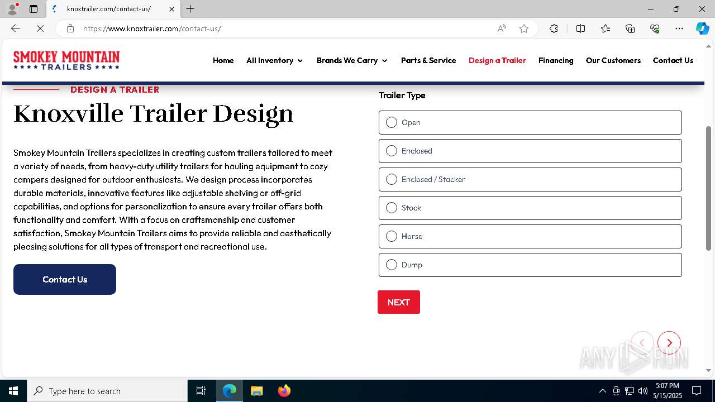Screen dimensions: 715x402
Task: Launch Firefox from the taskbar
Action: click(x=284, y=391)
